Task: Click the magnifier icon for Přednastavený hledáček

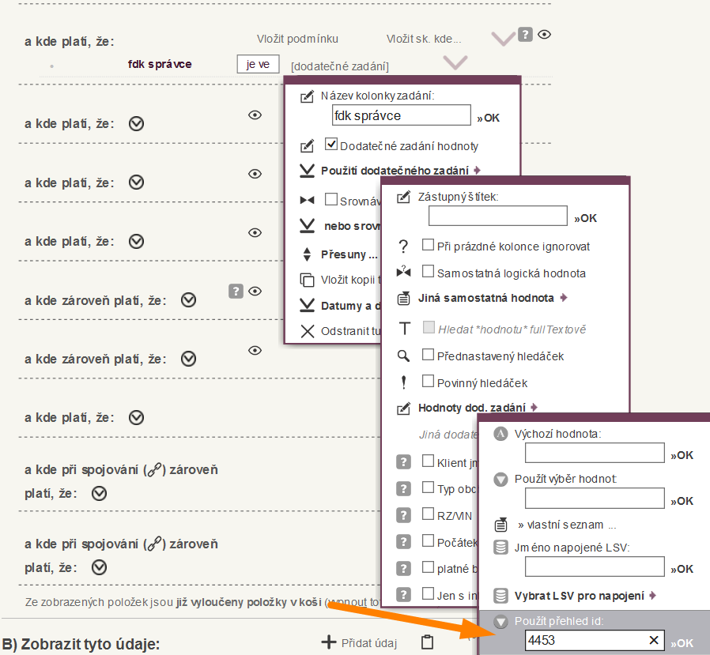Action: [x=403, y=356]
